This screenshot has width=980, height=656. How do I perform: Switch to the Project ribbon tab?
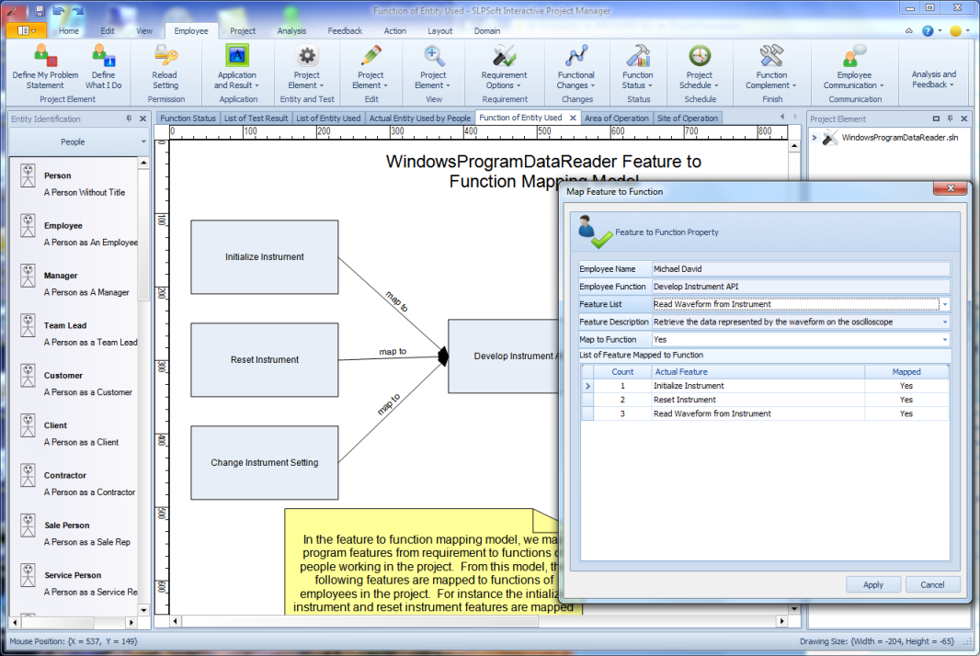click(243, 30)
